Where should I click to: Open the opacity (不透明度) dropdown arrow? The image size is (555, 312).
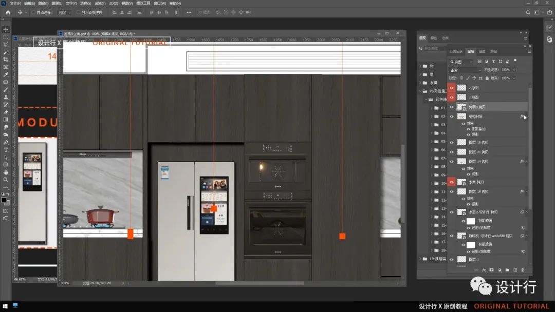click(514, 70)
